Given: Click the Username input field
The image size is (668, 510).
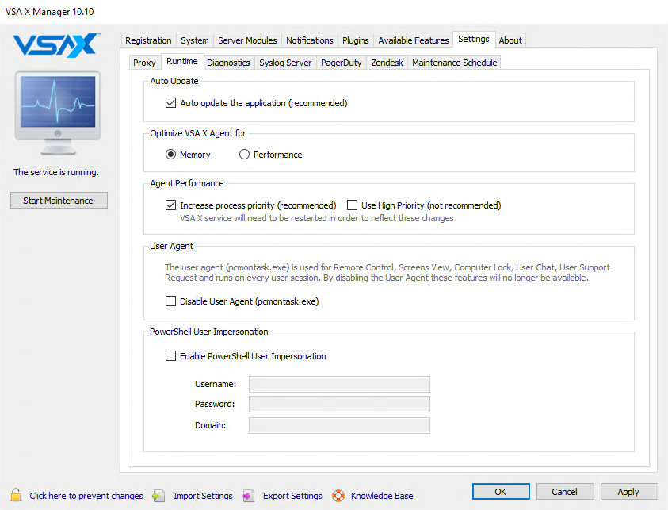Looking at the screenshot, I should pos(339,384).
